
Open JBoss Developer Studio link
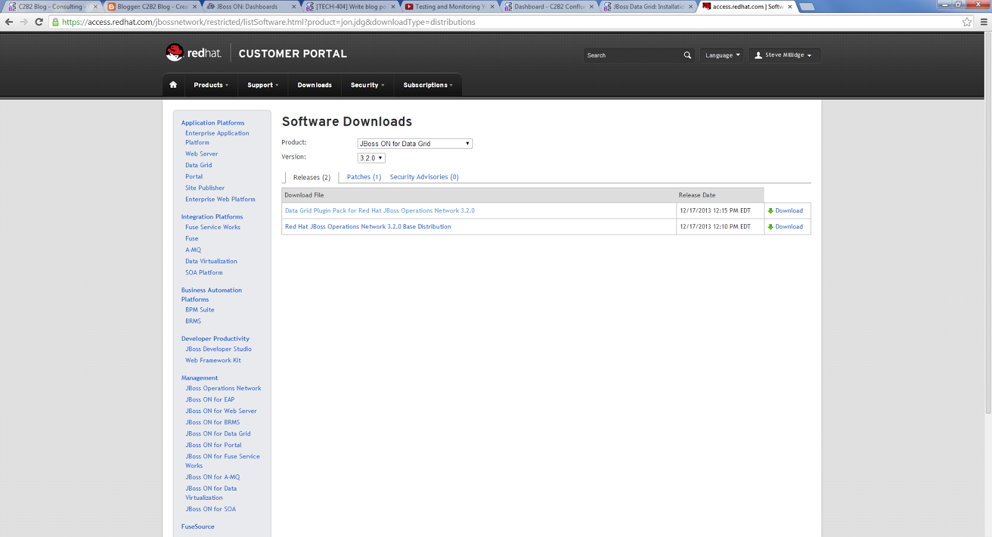(x=218, y=349)
